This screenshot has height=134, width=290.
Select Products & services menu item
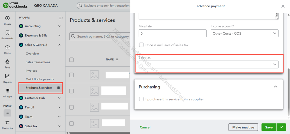(41, 88)
